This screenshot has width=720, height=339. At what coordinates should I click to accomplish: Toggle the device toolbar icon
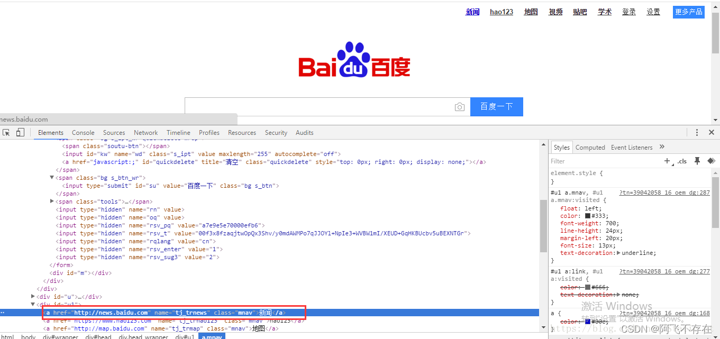click(20, 132)
